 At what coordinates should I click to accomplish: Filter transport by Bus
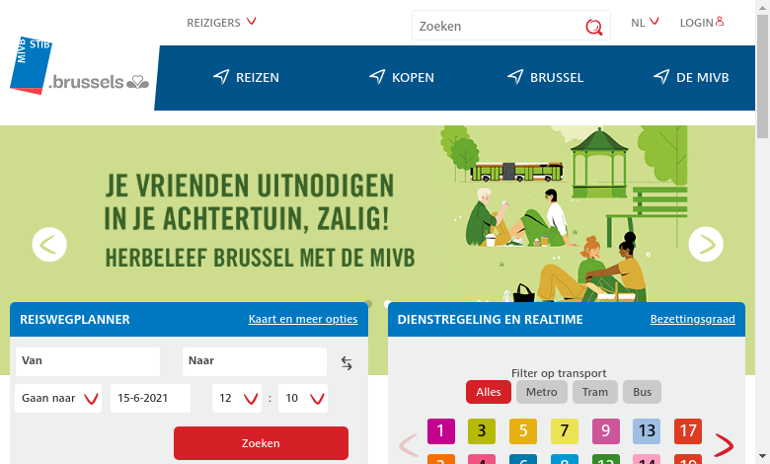pyautogui.click(x=642, y=392)
